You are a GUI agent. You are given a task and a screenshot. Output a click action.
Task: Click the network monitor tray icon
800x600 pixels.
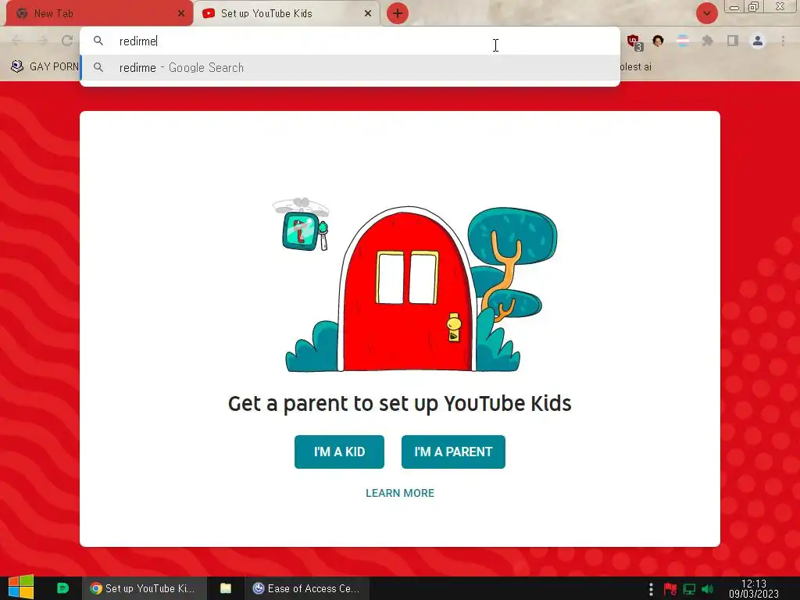[689, 589]
